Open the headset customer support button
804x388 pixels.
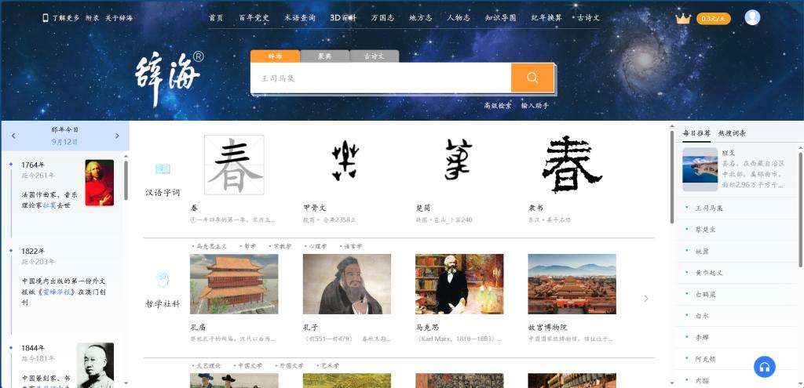click(x=764, y=366)
